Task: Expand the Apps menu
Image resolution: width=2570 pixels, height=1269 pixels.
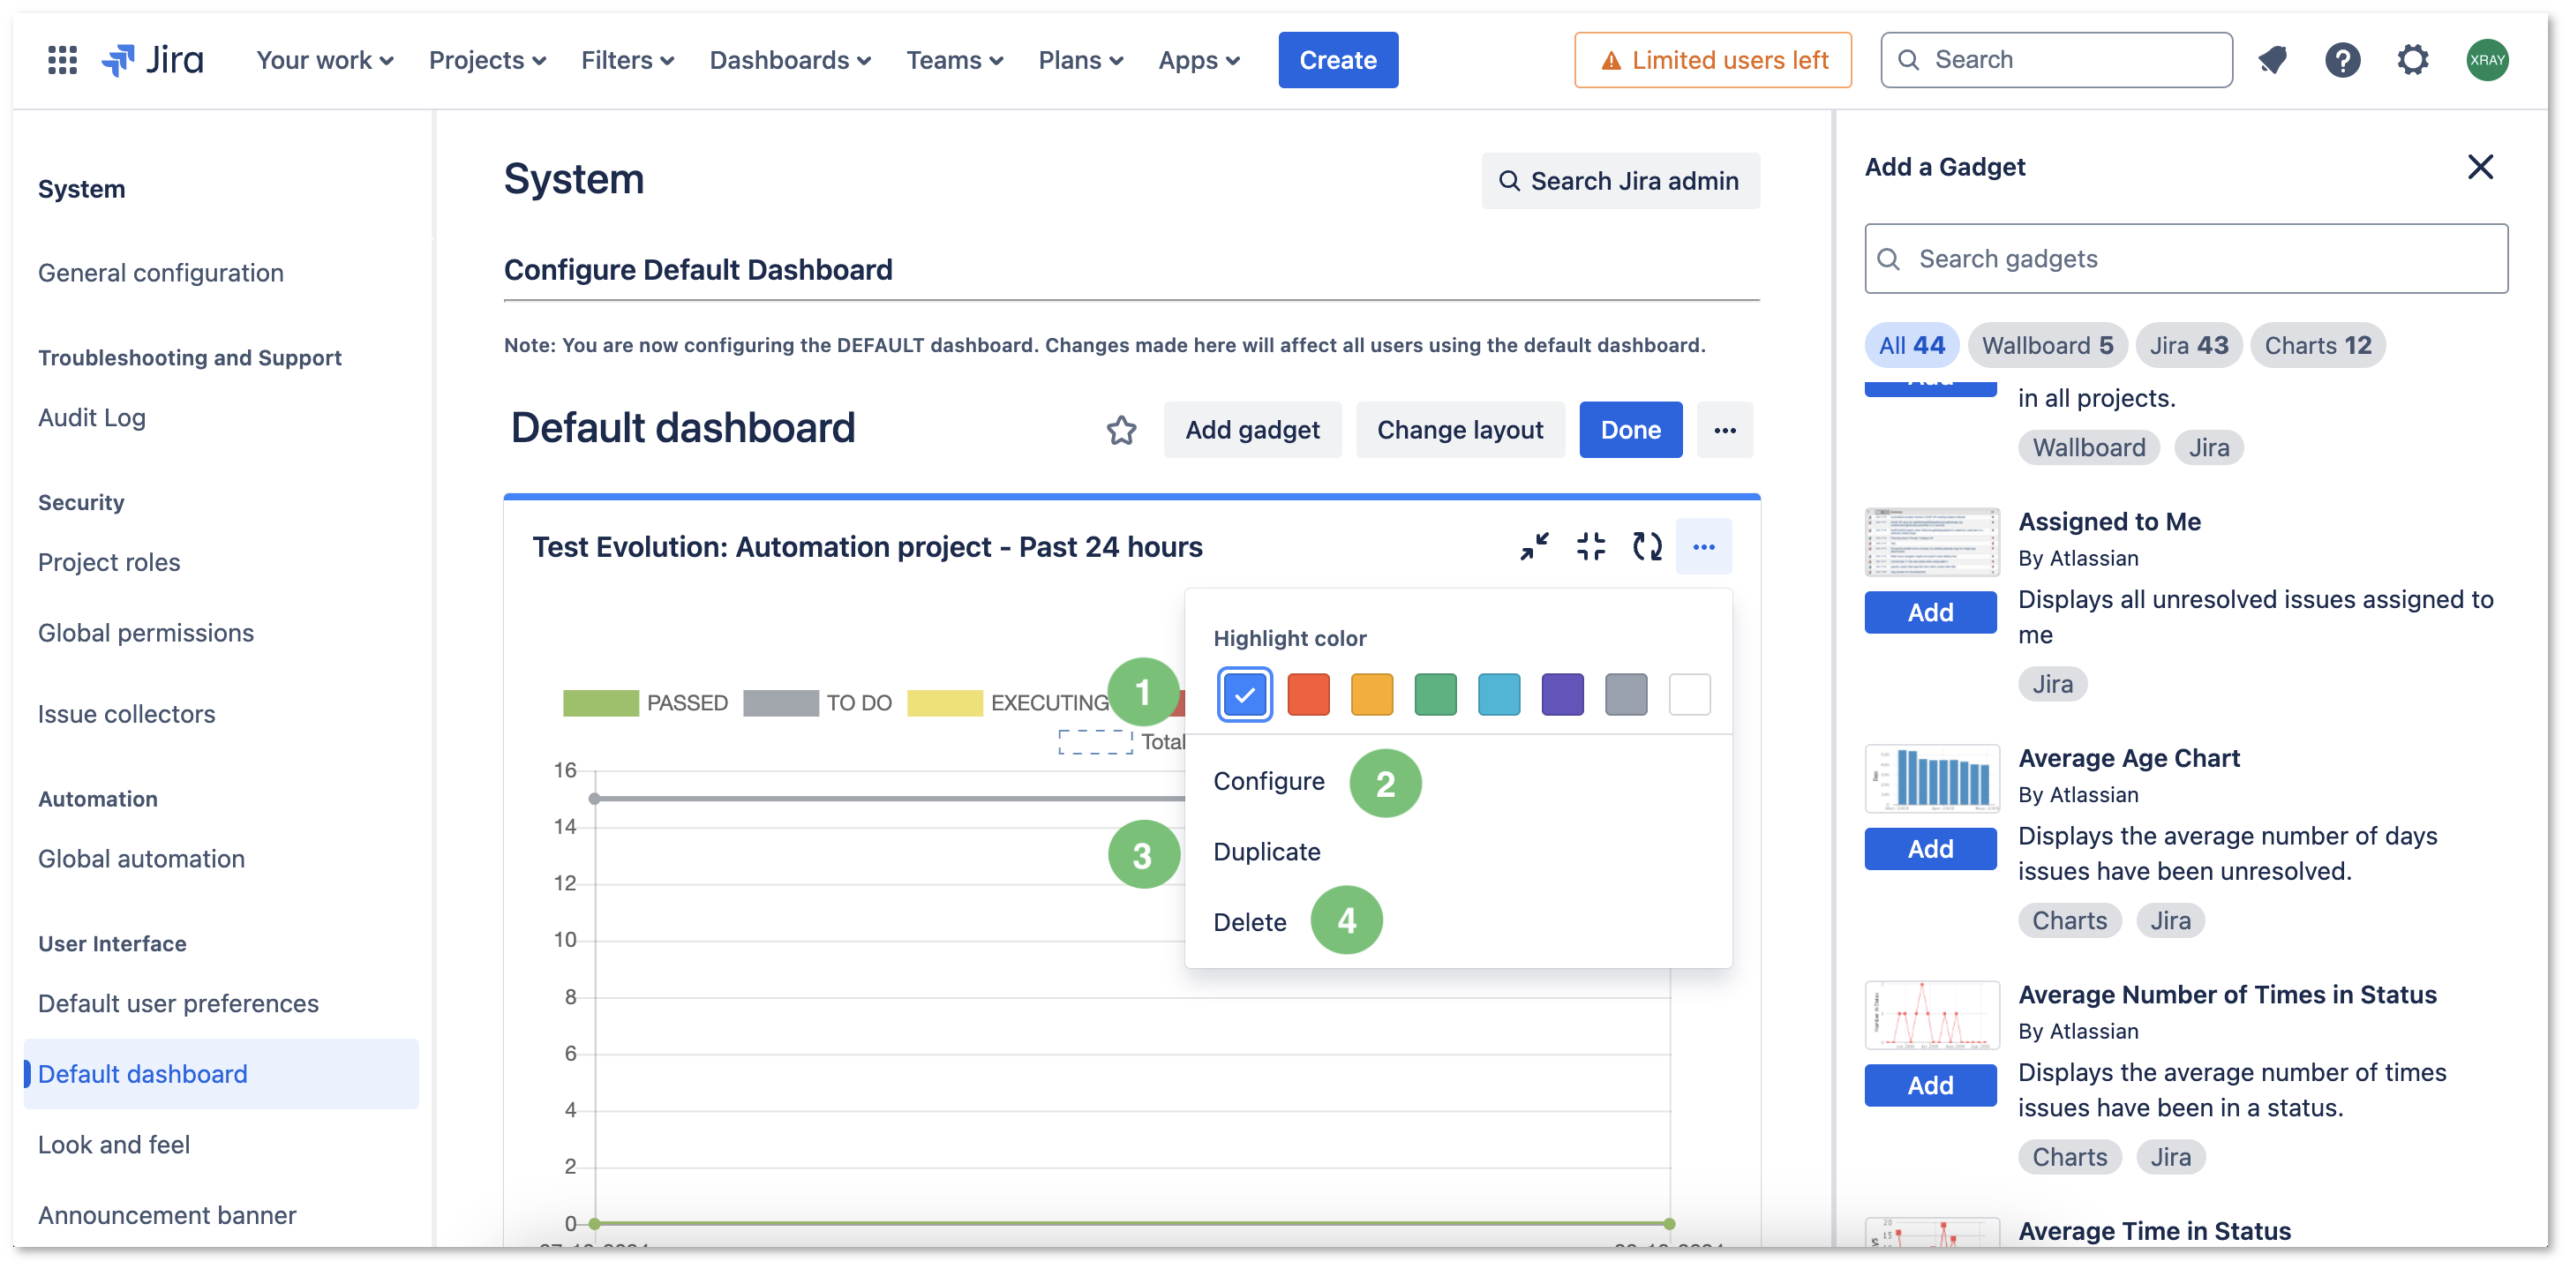Action: [x=1199, y=60]
